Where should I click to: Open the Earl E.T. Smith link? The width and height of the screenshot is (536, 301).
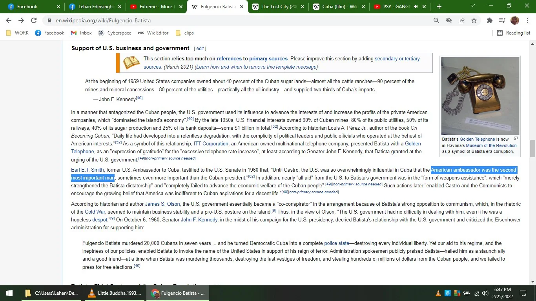(x=88, y=170)
